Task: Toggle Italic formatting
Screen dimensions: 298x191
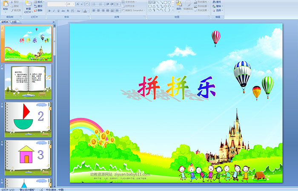Action: coord(54,11)
